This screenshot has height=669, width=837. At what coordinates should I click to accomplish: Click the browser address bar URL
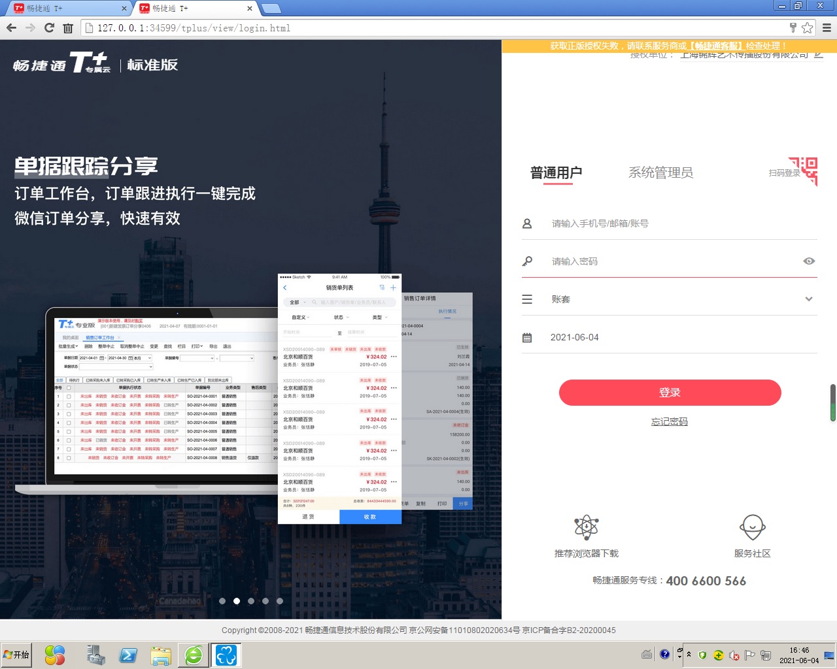click(194, 28)
